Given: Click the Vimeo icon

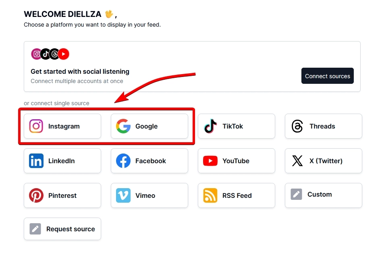Looking at the screenshot, I should [123, 195].
